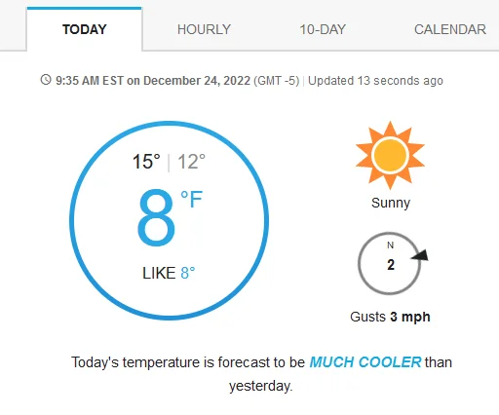Click the wind speed number 2

pyautogui.click(x=391, y=265)
